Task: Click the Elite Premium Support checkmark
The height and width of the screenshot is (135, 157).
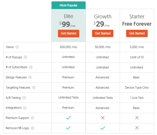Action: [68, 118]
